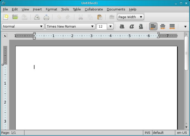
Task: Open a file with the green folder icon
Action: (x=15, y=17)
